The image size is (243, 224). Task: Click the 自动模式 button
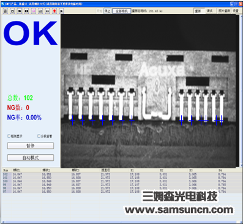(x=31, y=158)
